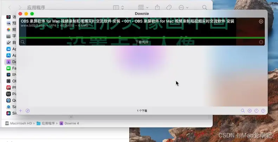
Task: Add a new download with the plus icon
Action: (x=21, y=111)
